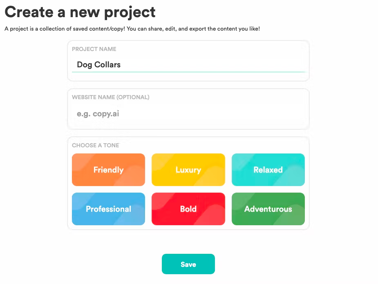The height and width of the screenshot is (284, 378).
Task: Click the WEBSITE NAME (OPTIONAL) label
Action: pos(110,97)
